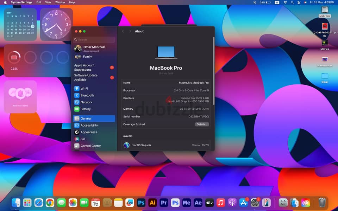Open Adobe Premiere Pro from the Dock
The width and height of the screenshot is (338, 211).
point(164,203)
